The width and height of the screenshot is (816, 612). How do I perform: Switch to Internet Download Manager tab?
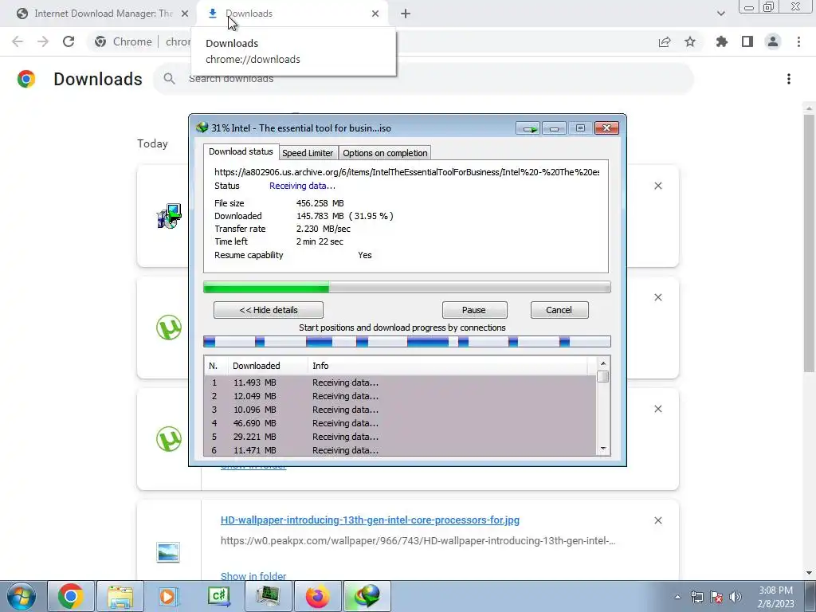103,14
